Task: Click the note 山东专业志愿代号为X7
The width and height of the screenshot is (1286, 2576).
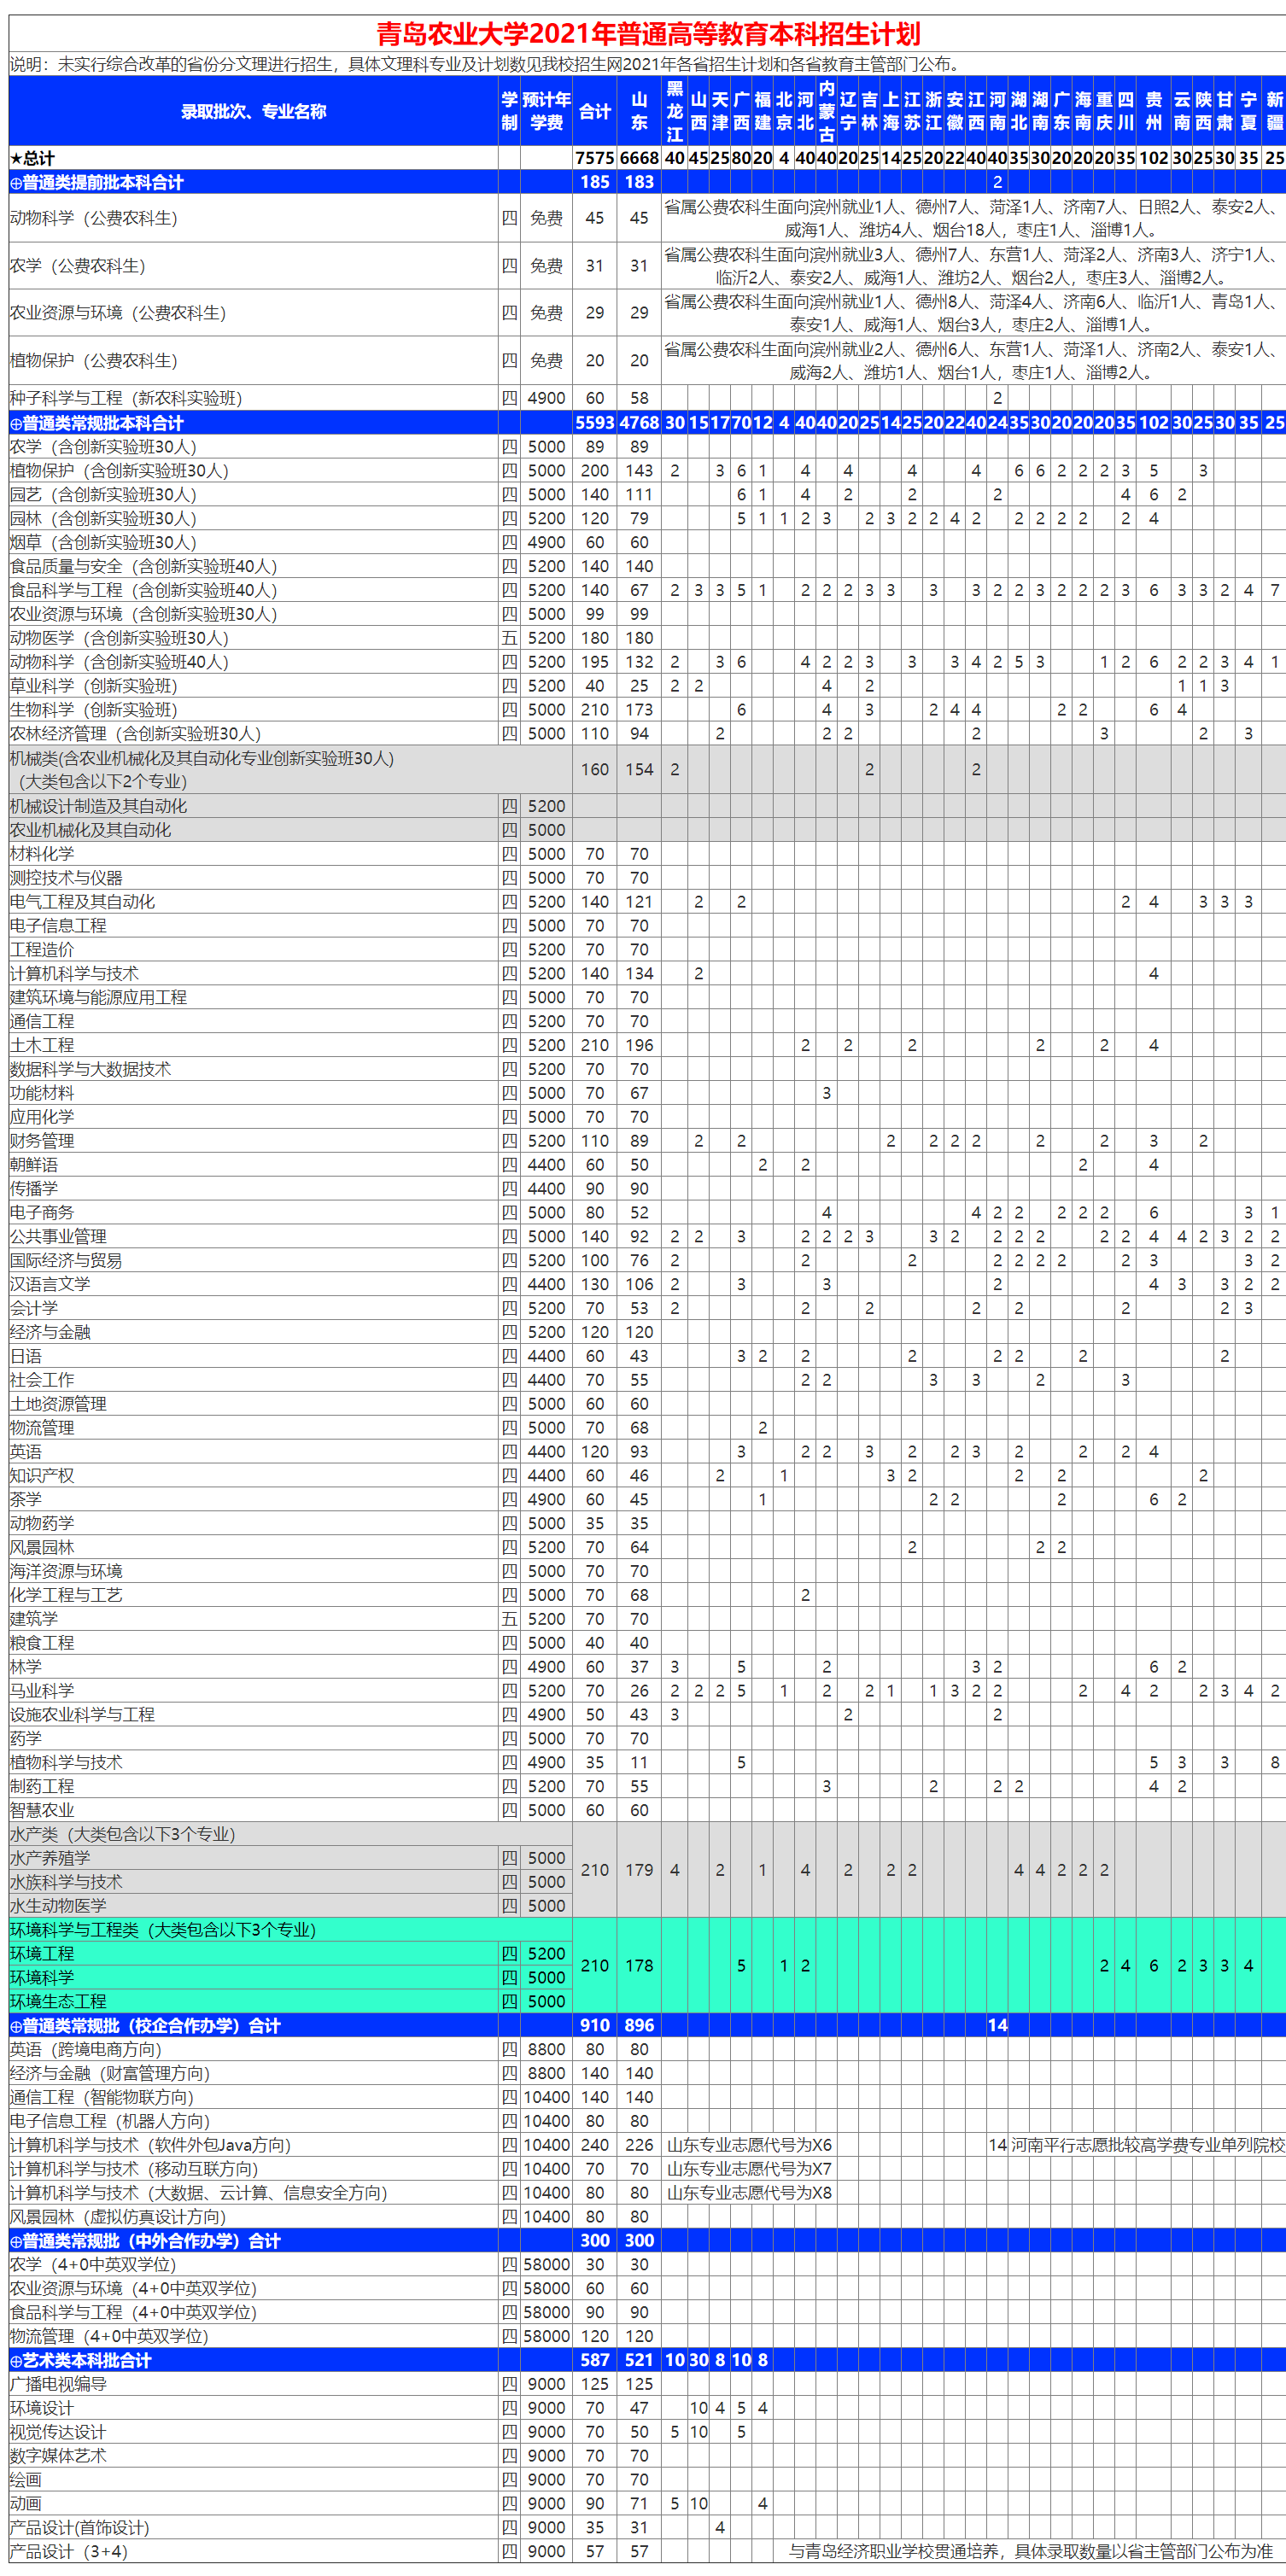Action: (x=749, y=2169)
